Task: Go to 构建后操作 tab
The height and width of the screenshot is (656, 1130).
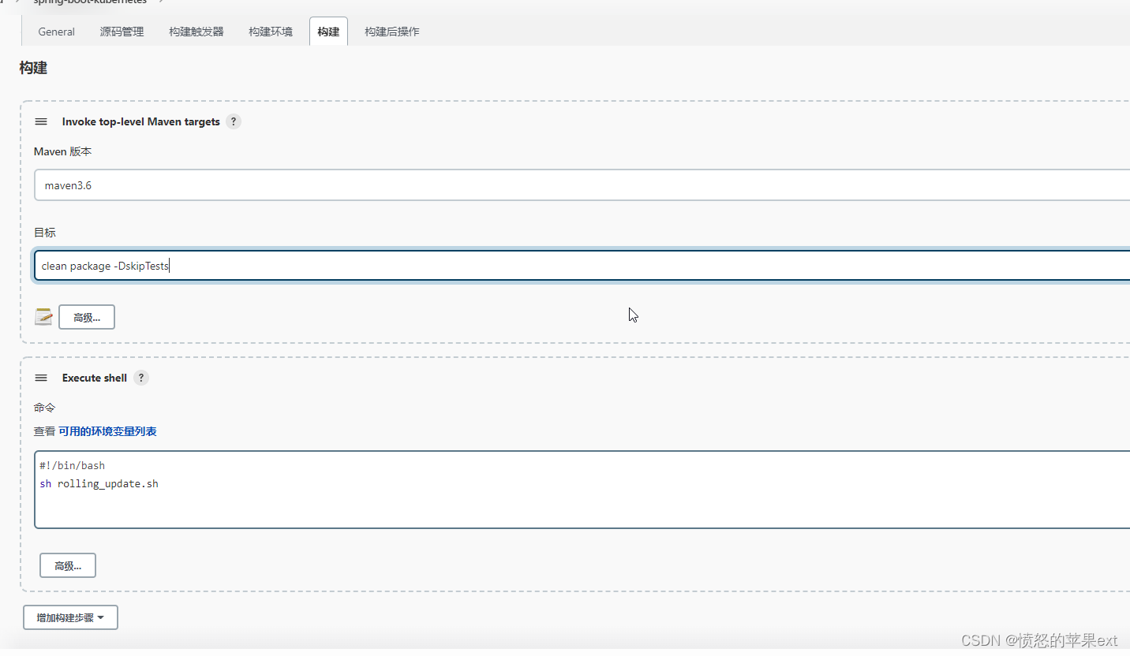Action: pos(392,32)
